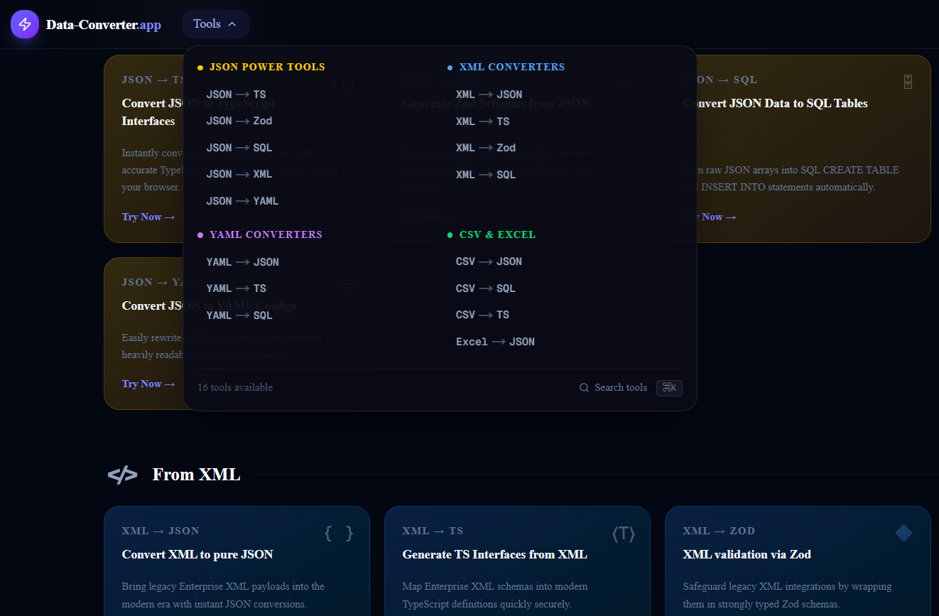Click the XML → TS card label
Viewport: 939px width, 616px height.
click(x=433, y=531)
